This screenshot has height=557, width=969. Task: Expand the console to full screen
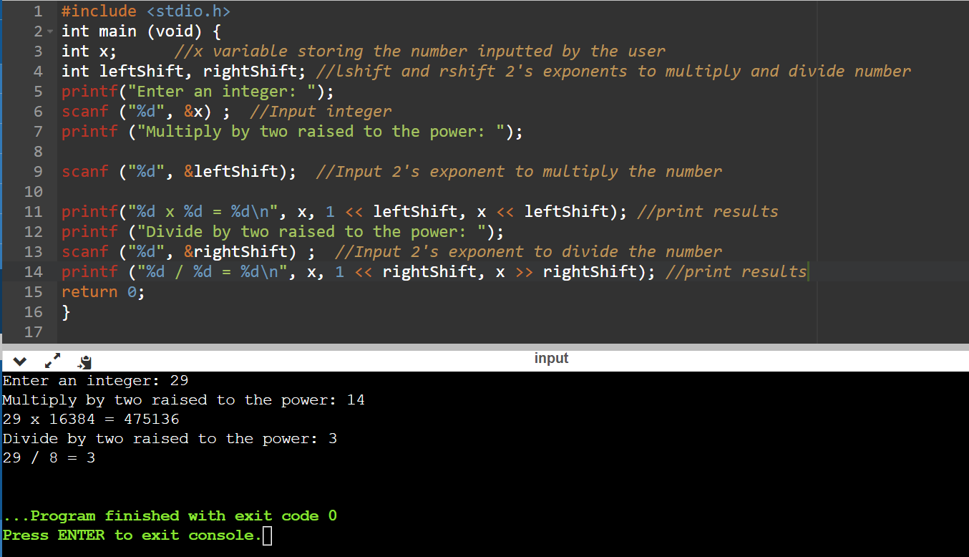53,361
